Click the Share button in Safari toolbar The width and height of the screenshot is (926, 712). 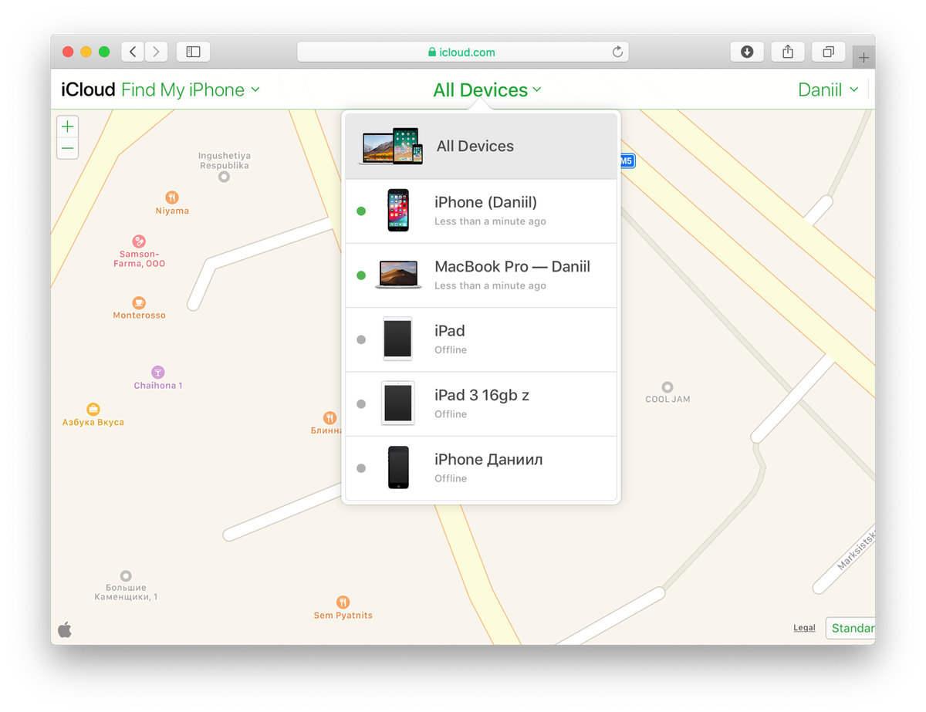tap(787, 52)
